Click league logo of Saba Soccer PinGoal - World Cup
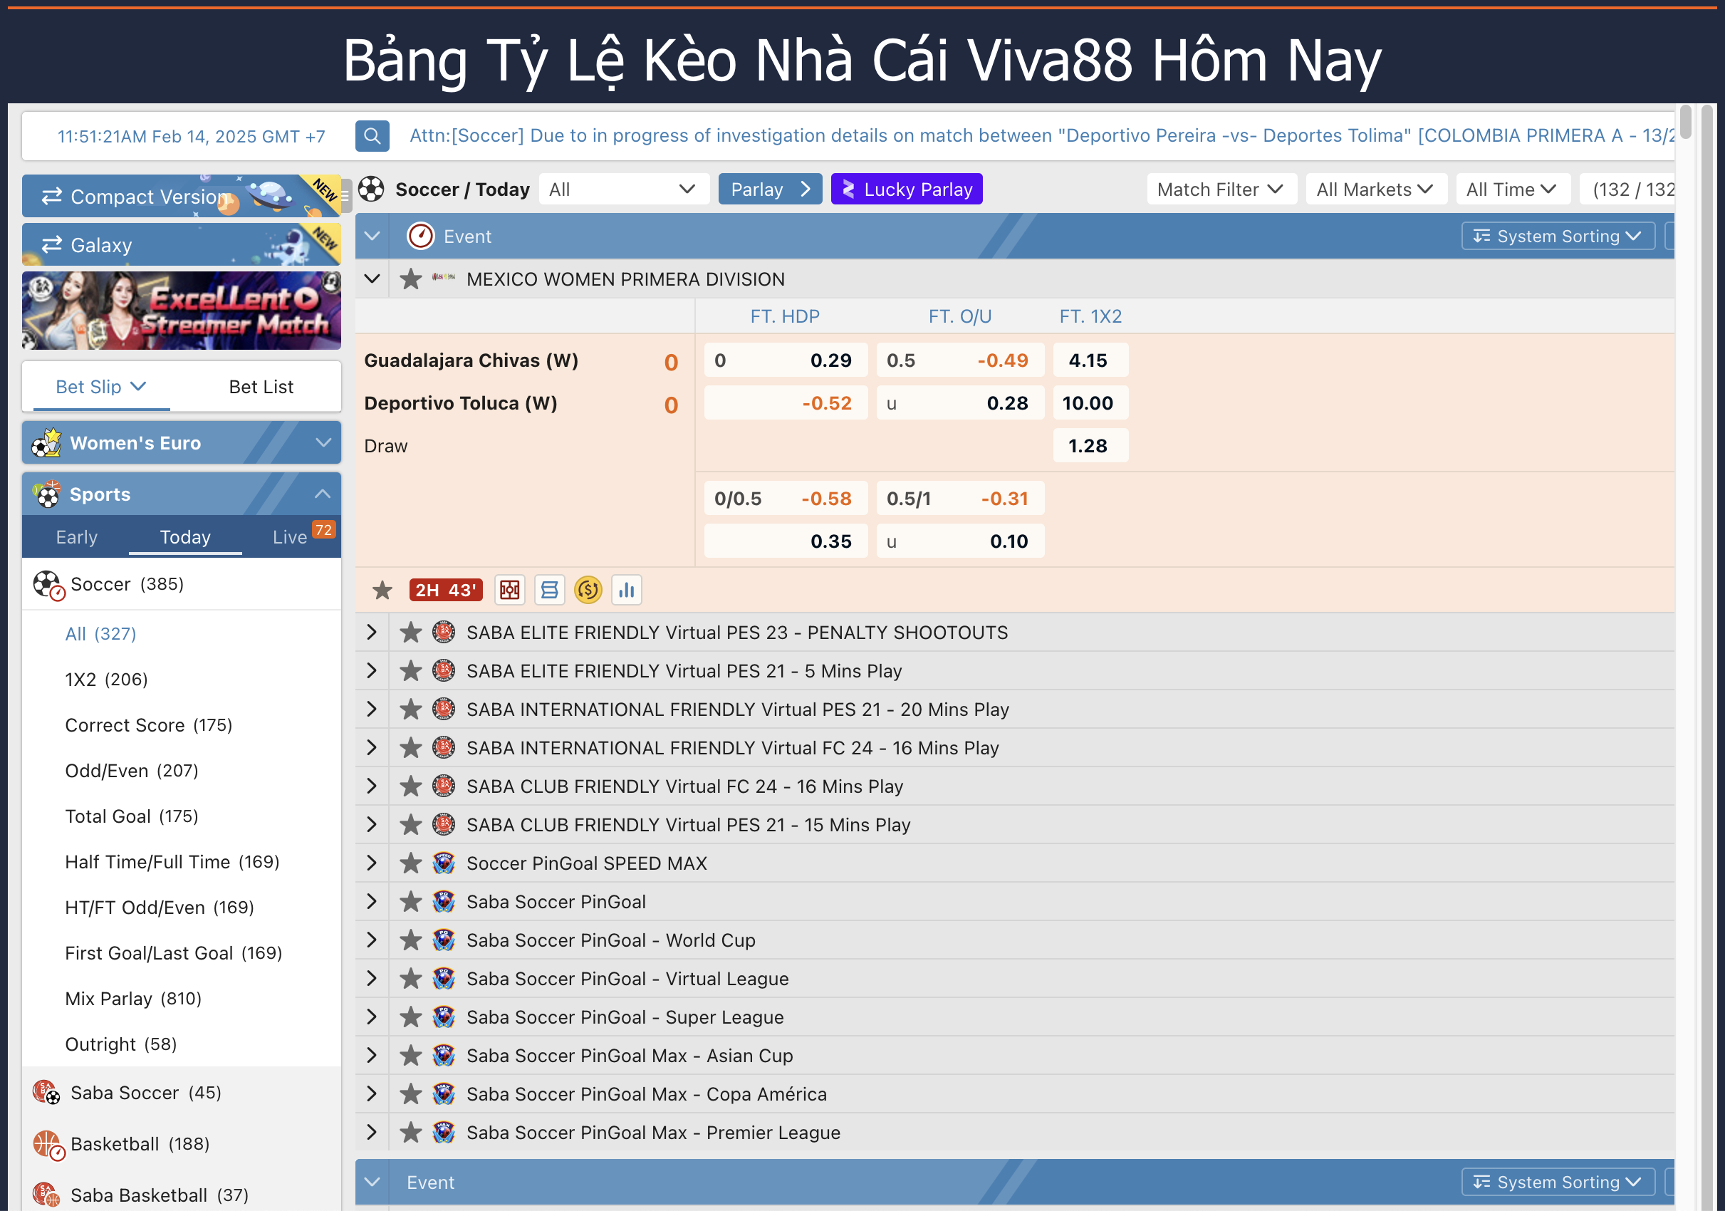Viewport: 1725px width, 1211px height. click(444, 939)
